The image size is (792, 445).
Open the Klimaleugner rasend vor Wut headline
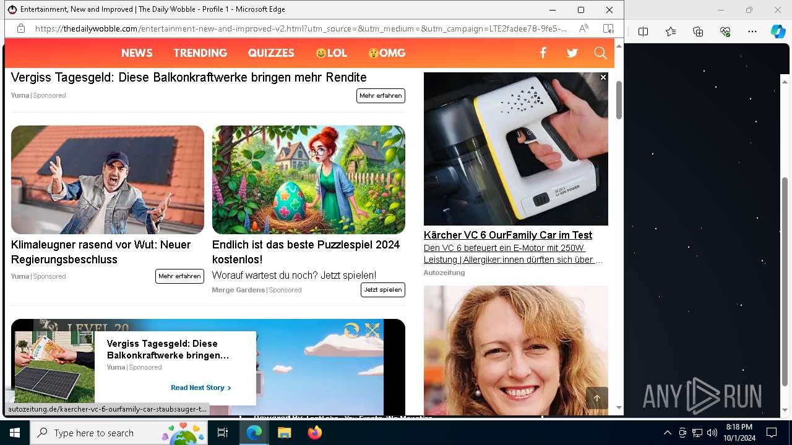(101, 252)
